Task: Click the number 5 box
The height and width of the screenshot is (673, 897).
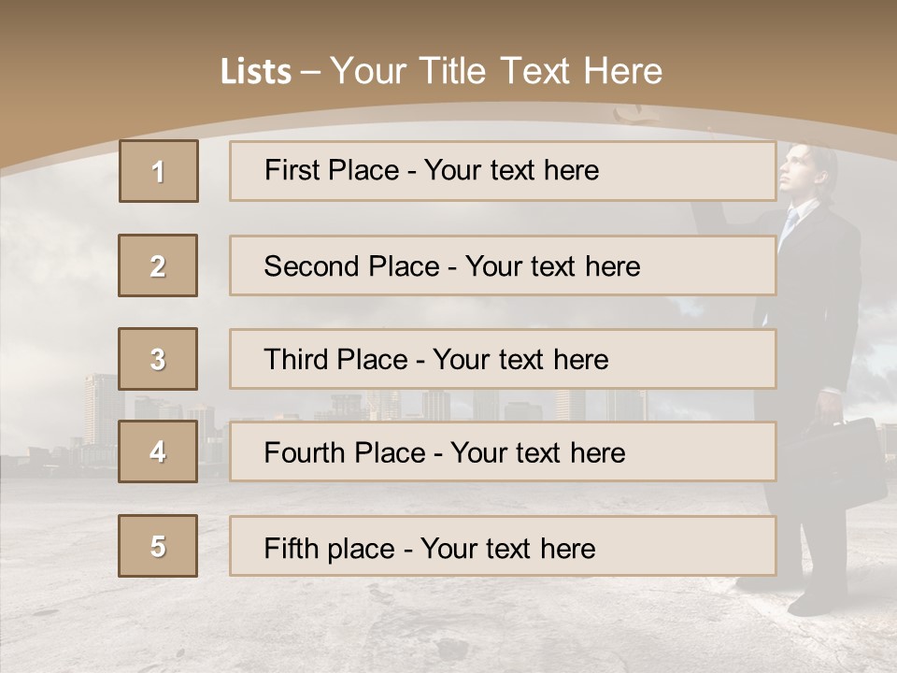Action: pos(158,546)
